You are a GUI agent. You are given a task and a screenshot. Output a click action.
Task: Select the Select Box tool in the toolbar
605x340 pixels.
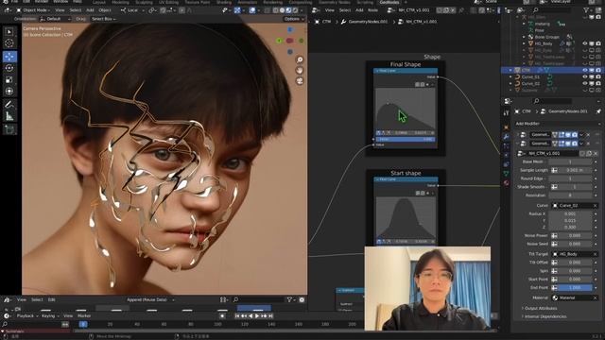coord(9,32)
